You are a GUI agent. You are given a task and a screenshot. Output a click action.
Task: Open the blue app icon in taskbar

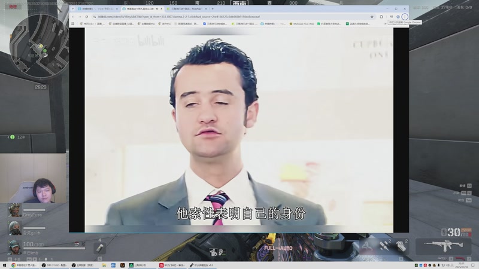pos(113,265)
